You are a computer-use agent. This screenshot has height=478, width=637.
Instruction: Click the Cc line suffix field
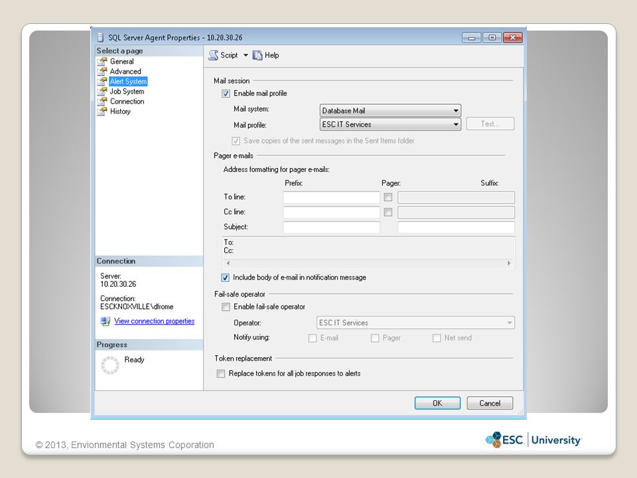457,212
